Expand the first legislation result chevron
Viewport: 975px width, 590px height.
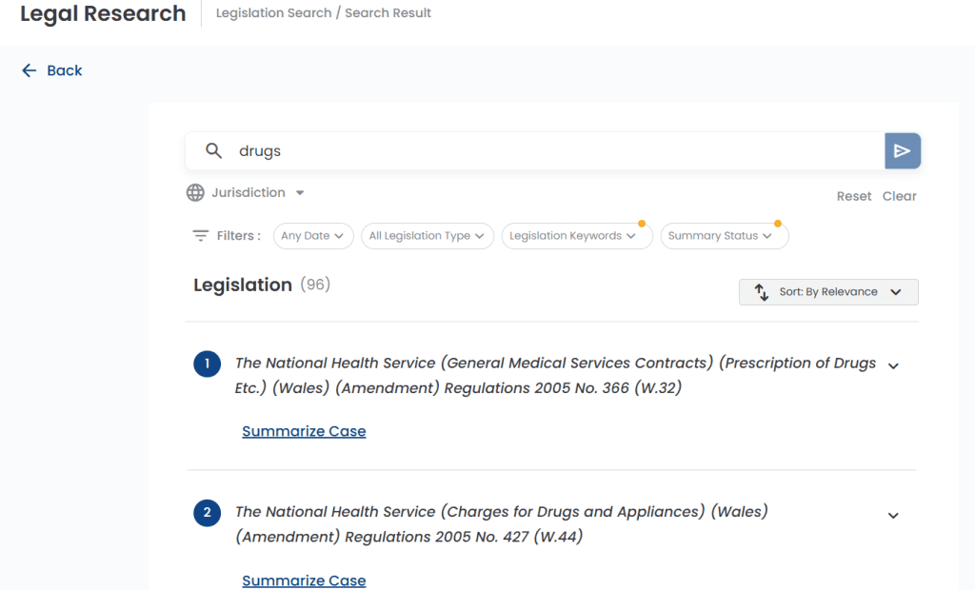click(x=893, y=366)
